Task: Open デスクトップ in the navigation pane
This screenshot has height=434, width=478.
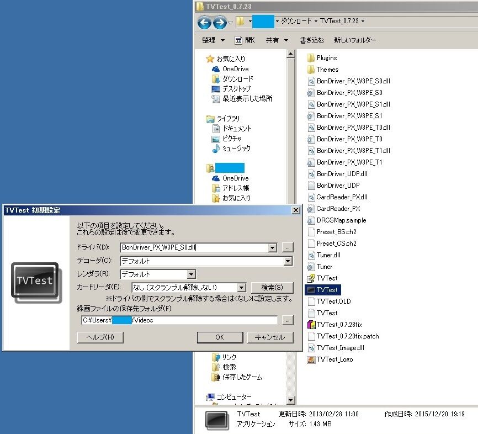Action: point(231,88)
